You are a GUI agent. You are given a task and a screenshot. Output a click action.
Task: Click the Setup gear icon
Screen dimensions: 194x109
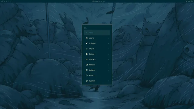(87, 54)
